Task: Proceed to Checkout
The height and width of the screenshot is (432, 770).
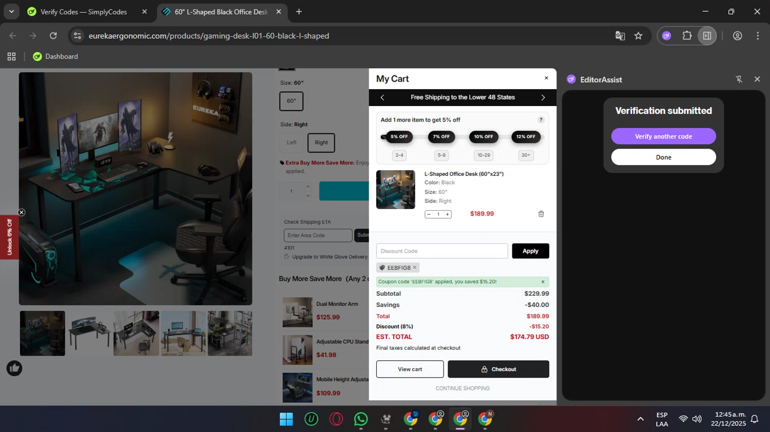Action: coord(498,369)
